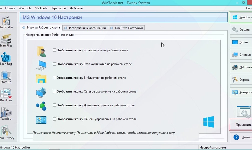The height and width of the screenshot is (150, 252).
Task: Open the Параметры menu
Action: click(x=58, y=8)
